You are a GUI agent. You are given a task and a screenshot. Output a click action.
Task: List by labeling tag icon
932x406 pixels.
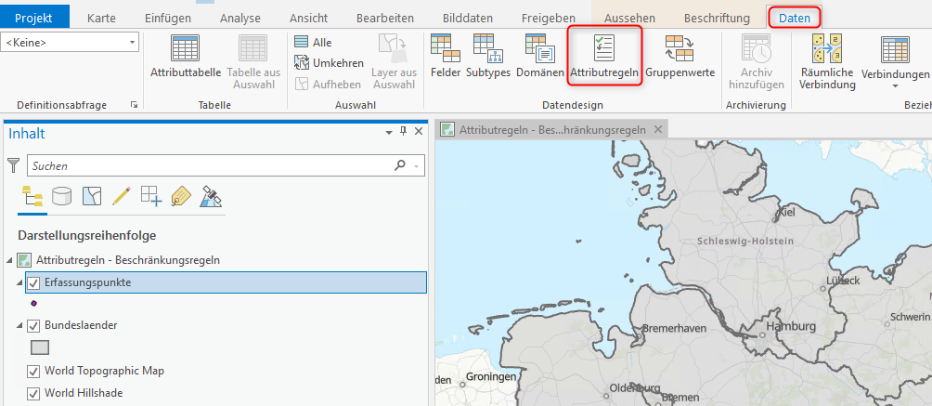pos(181,196)
